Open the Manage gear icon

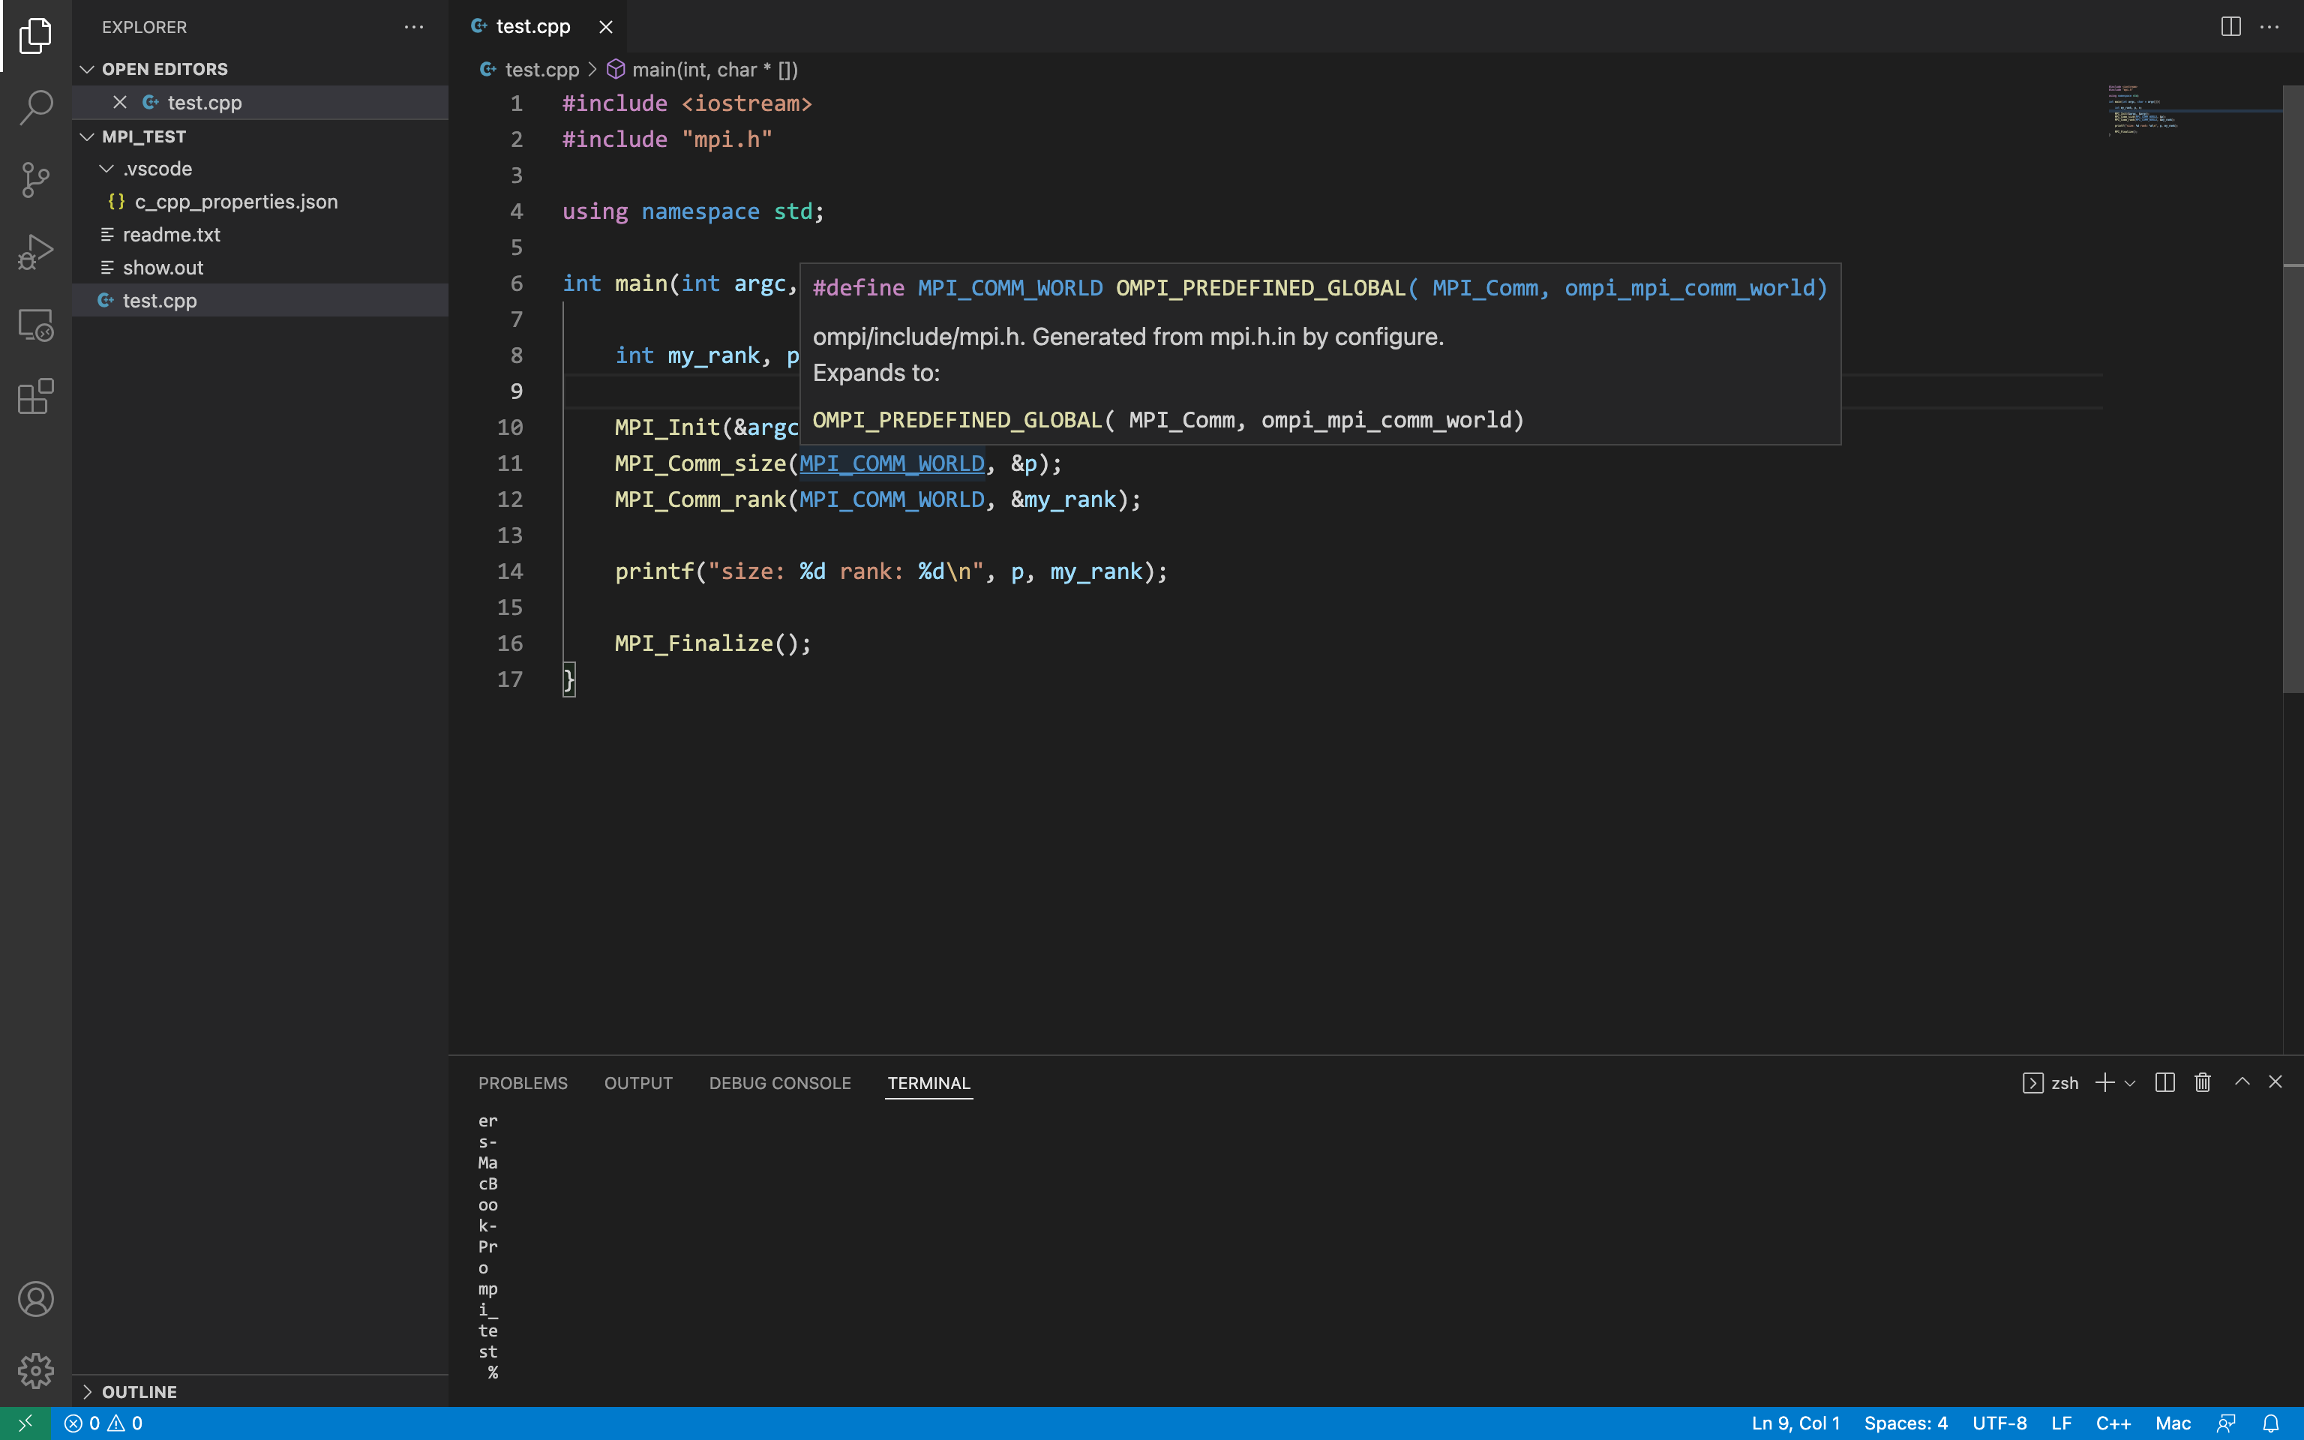35,1370
